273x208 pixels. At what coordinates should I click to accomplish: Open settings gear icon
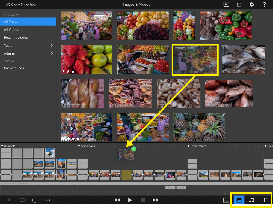coord(252,4)
